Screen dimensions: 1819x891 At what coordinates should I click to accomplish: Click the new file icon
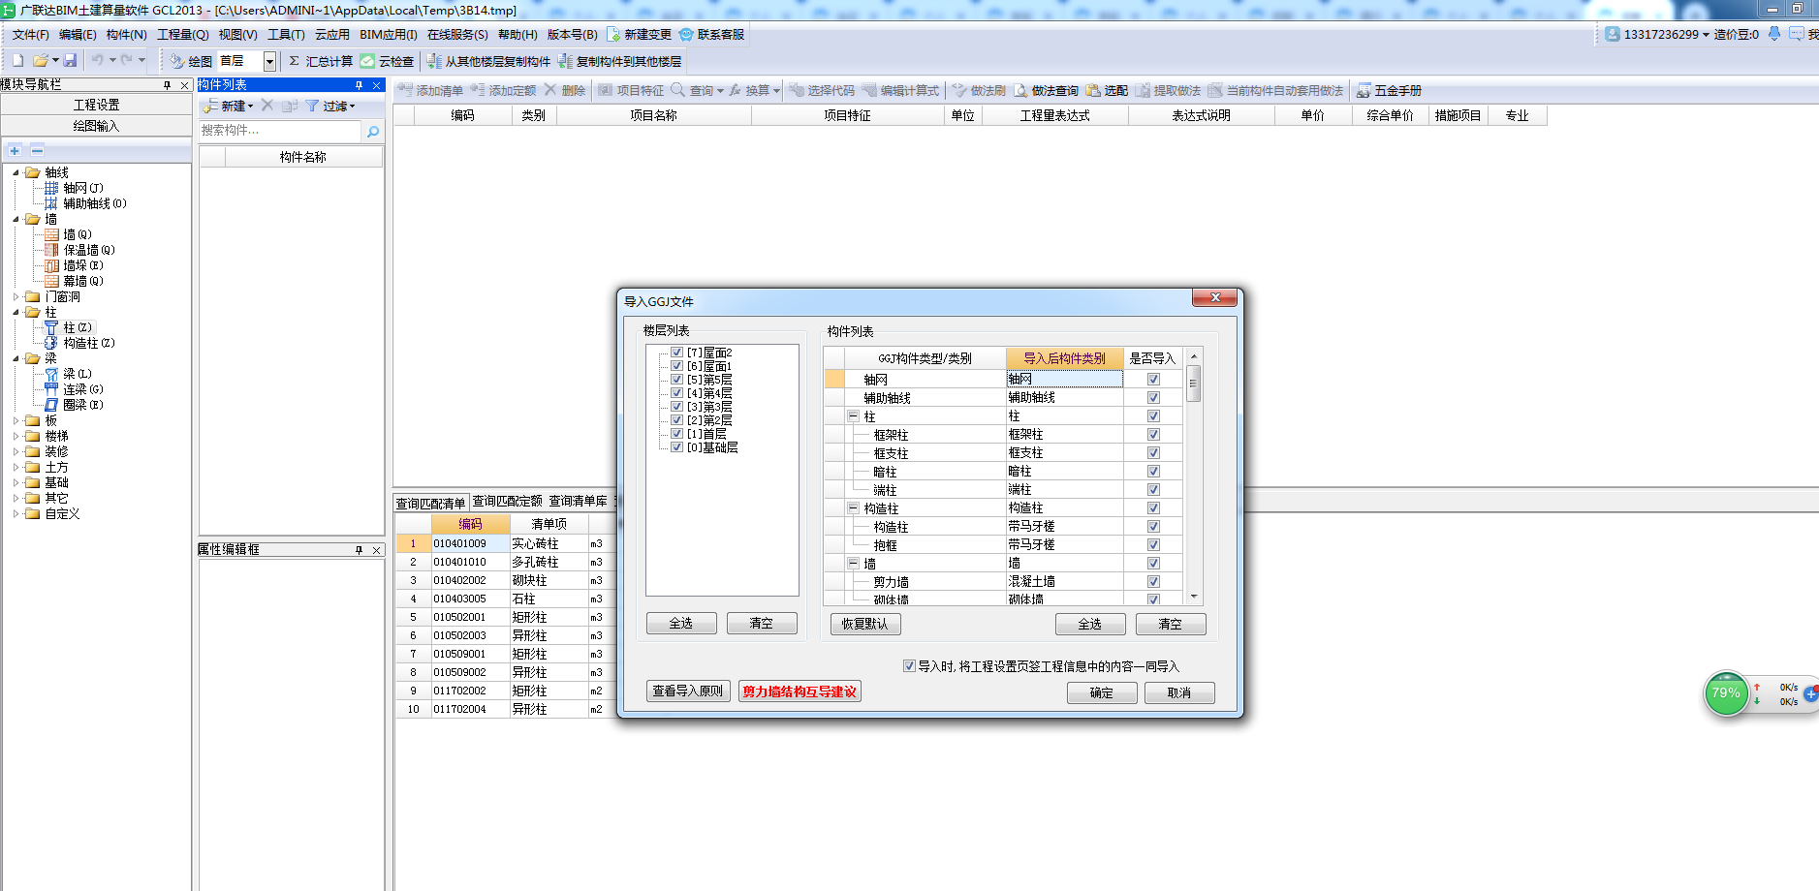click(x=17, y=60)
